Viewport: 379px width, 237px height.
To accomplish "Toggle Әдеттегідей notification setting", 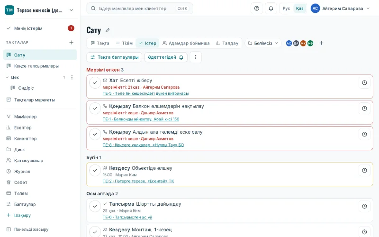I will (x=166, y=57).
